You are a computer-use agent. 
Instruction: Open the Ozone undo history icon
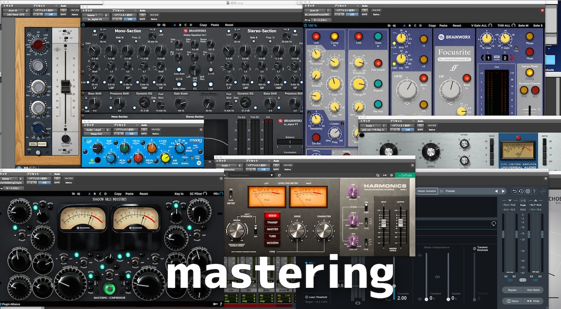(521, 191)
